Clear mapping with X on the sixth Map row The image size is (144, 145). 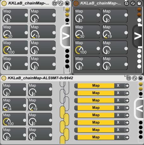pyautogui.click(x=118, y=123)
